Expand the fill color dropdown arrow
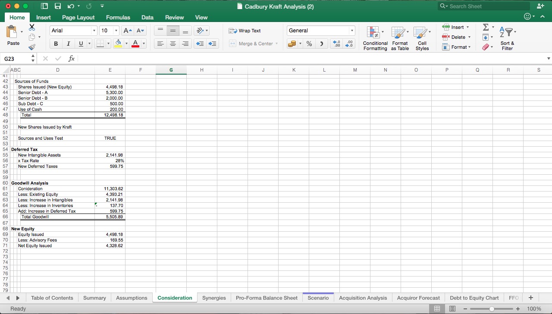The image size is (552, 314). pos(126,44)
